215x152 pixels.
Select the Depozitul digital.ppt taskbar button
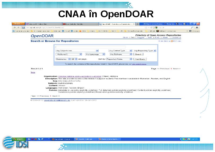(x=86, y=139)
